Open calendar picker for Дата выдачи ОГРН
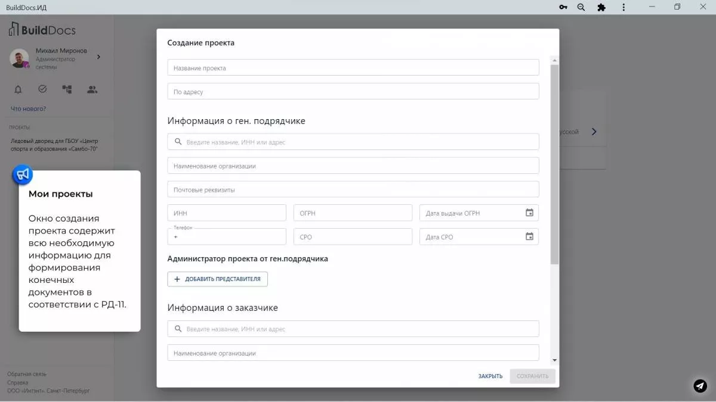The height and width of the screenshot is (402, 716). point(529,213)
